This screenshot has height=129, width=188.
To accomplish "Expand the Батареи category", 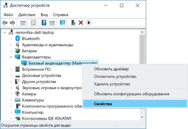I will point(11,51).
